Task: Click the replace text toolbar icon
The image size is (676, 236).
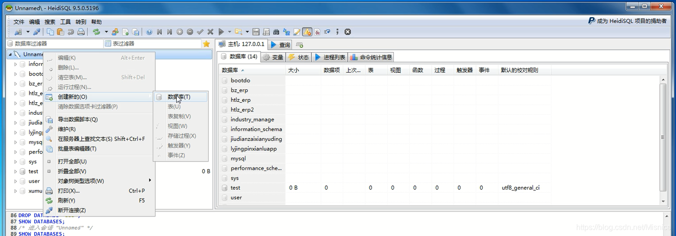Action: pyautogui.click(x=286, y=32)
